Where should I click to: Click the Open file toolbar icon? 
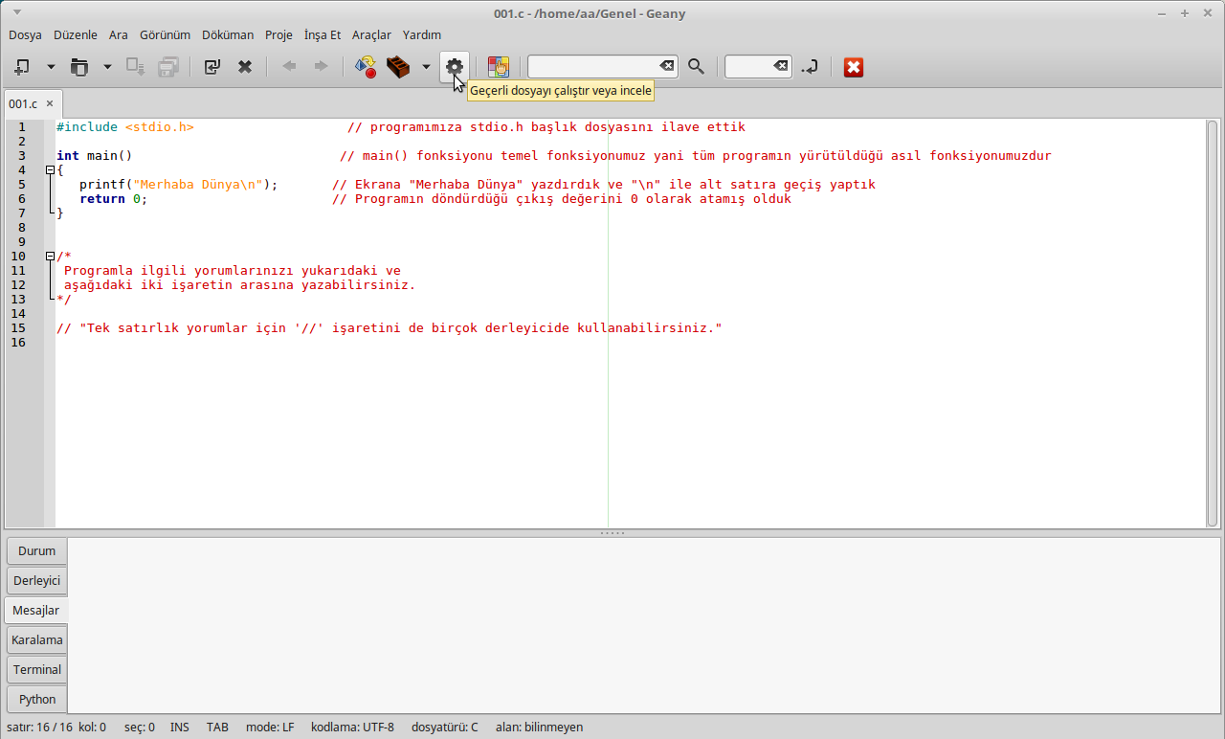[x=79, y=67]
